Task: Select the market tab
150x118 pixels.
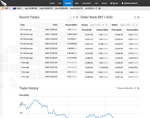Action: 68,3
